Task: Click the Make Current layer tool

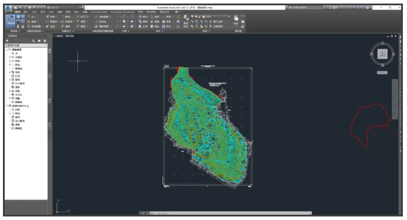Action: pos(216,21)
